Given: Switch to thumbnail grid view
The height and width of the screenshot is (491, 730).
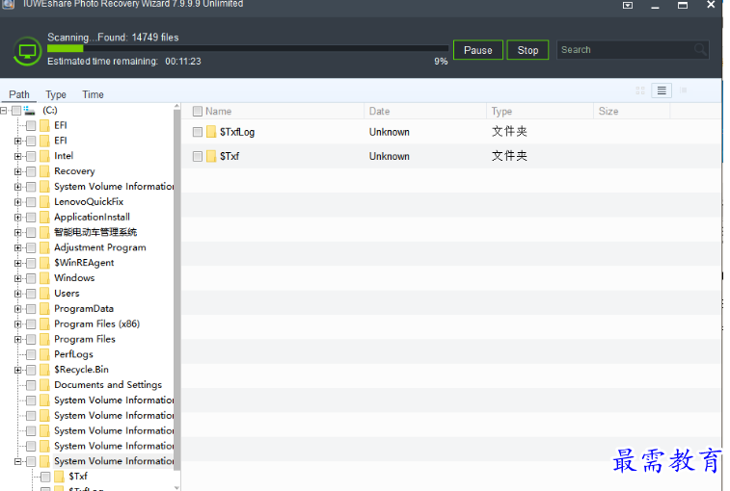Looking at the screenshot, I should pos(640,90).
